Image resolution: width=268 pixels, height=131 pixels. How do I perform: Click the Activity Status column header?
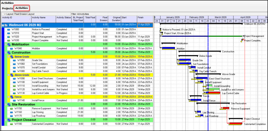63,19
